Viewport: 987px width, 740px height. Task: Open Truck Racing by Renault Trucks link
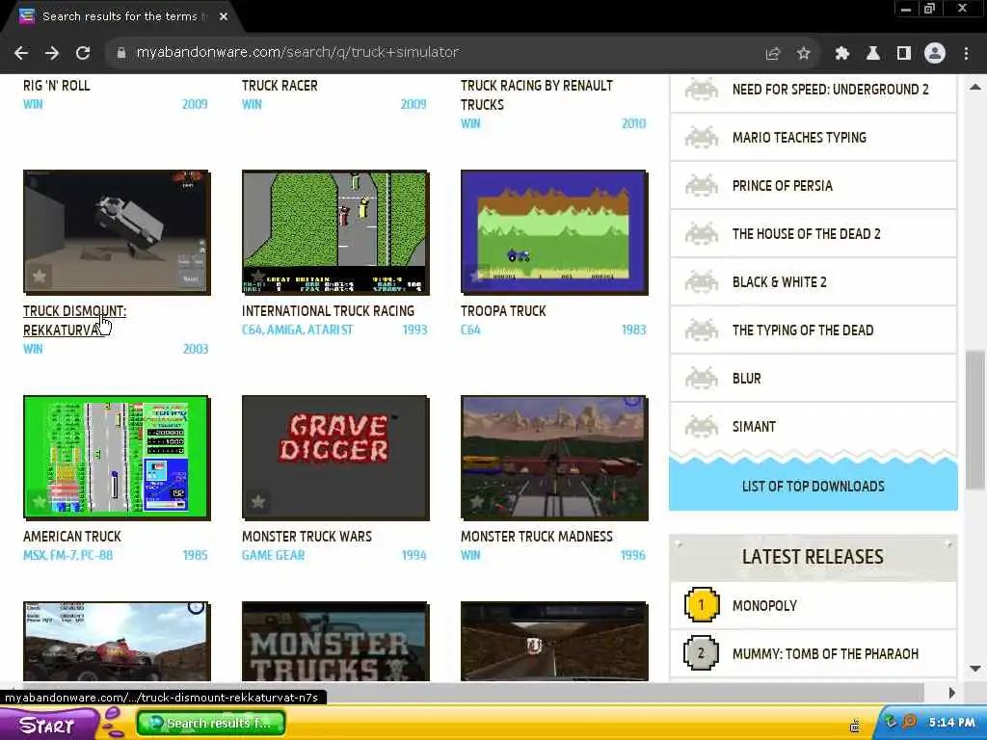click(536, 95)
